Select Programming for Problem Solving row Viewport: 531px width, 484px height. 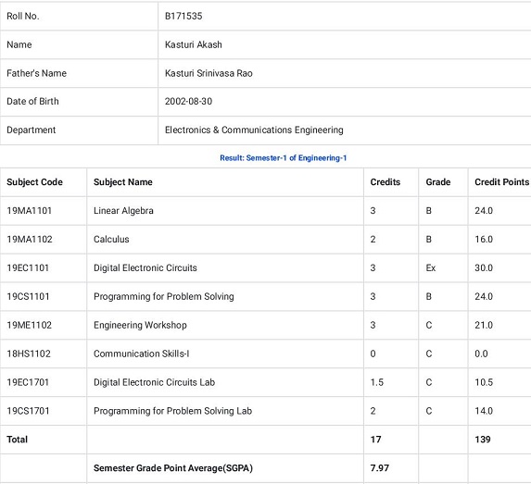265,297
